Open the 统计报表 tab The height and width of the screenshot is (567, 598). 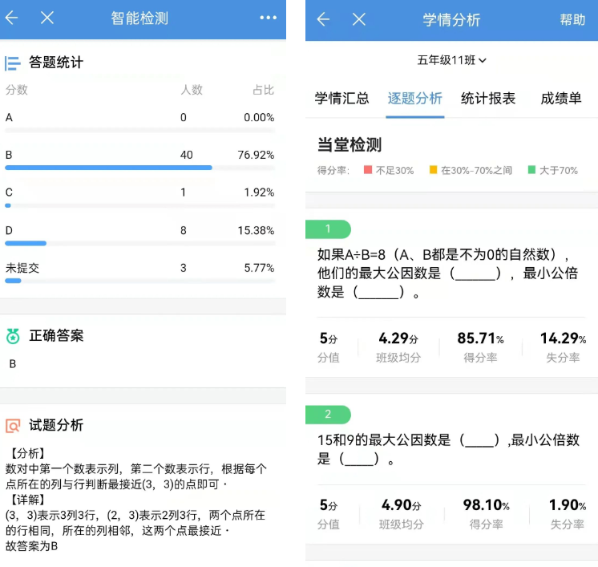(x=488, y=99)
